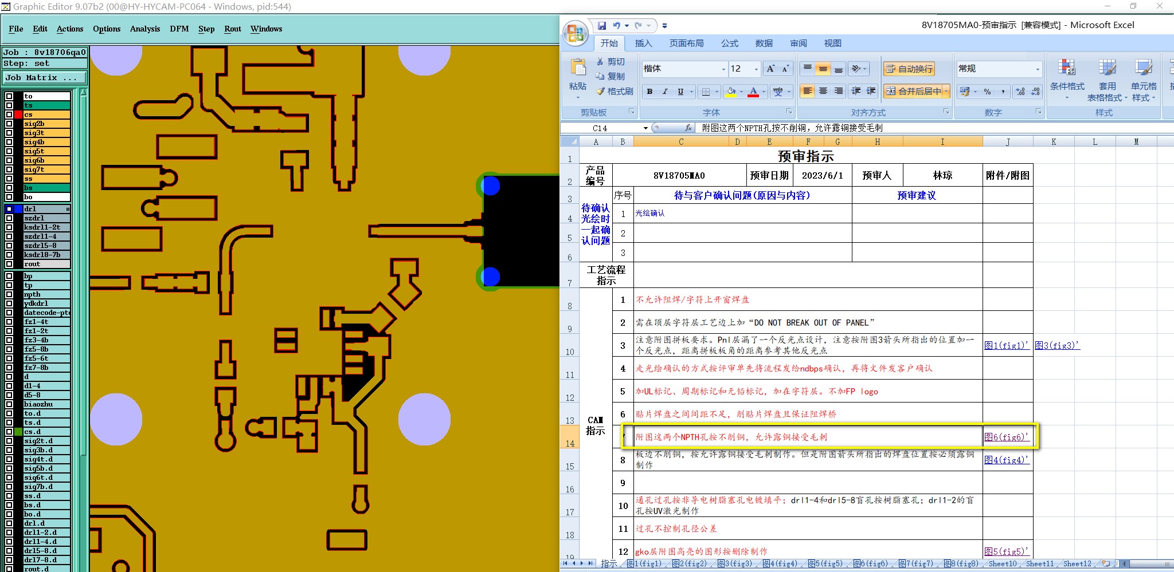Click the Cut (剪切) scissors button
The image size is (1174, 572).
point(611,61)
